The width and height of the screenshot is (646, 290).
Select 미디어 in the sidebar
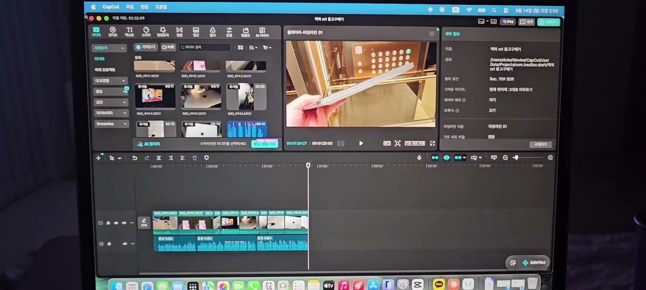(x=100, y=59)
